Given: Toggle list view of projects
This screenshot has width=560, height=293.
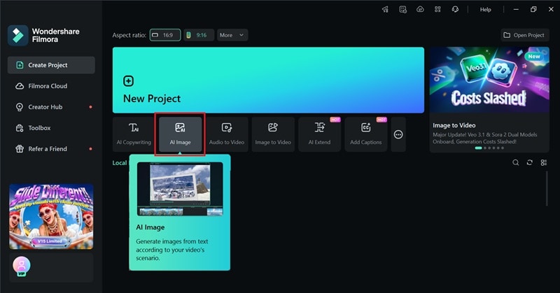Looking at the screenshot, I should [x=544, y=163].
